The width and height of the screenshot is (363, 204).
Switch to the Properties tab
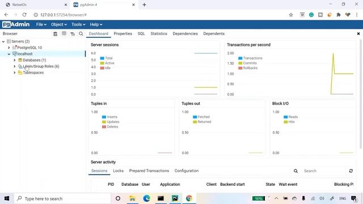pos(123,34)
